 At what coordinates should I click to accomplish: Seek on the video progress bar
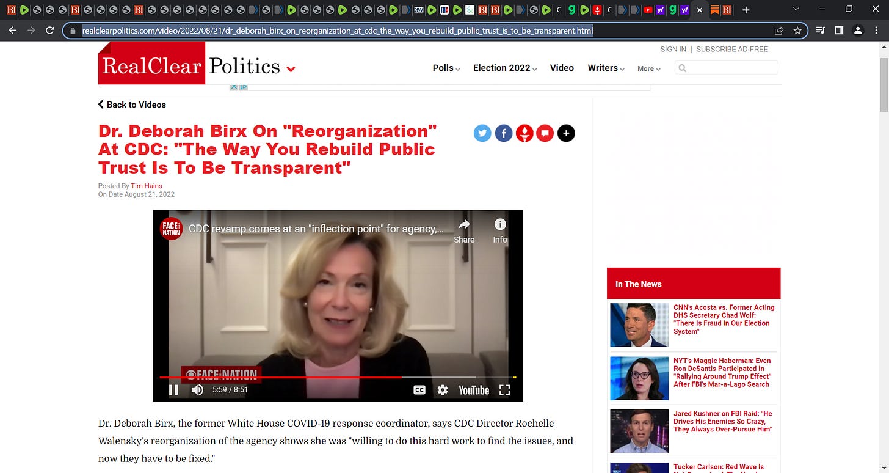pyautogui.click(x=338, y=377)
